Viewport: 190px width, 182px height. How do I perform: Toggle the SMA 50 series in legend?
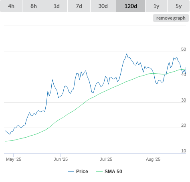(113, 172)
